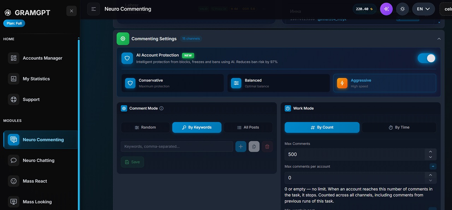452x210 pixels.
Task: Click the NEW badge
Action: [x=188, y=55]
